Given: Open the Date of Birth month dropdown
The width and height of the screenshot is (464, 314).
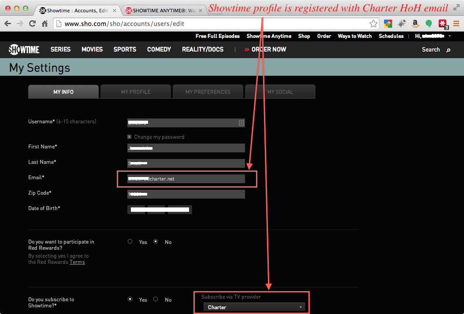Looking at the screenshot, I should tap(136, 210).
